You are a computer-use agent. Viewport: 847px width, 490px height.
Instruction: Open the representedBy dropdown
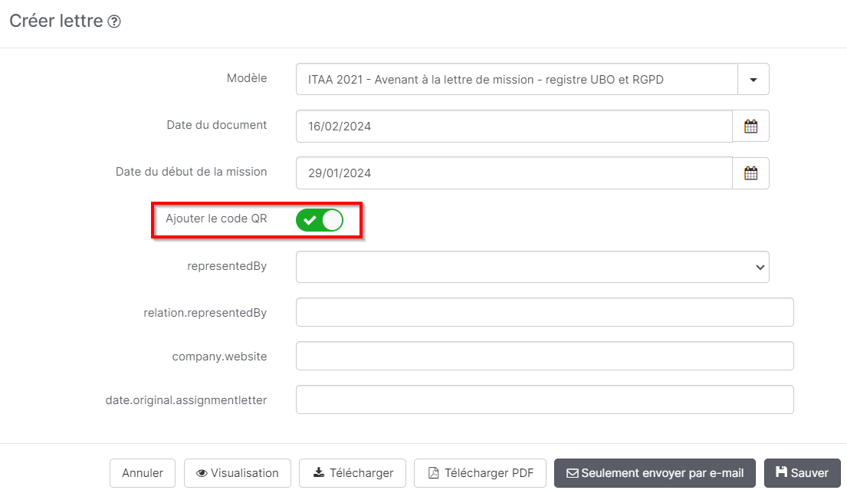(532, 266)
